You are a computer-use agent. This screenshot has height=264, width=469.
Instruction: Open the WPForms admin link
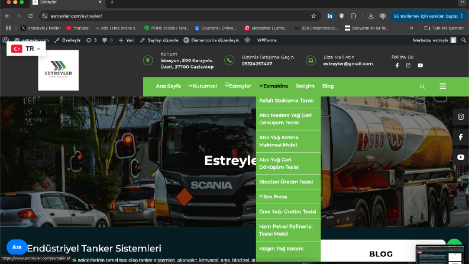click(267, 40)
